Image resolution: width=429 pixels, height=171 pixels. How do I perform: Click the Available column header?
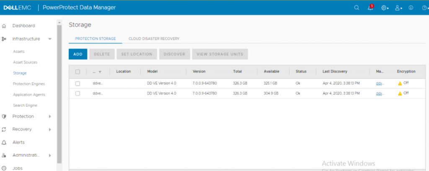(271, 72)
